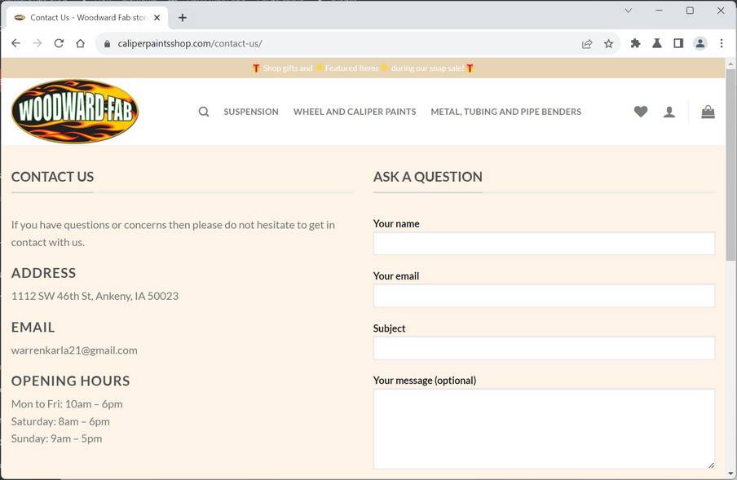
Task: Click the Woodward Fab flame logo
Action: [x=73, y=111]
